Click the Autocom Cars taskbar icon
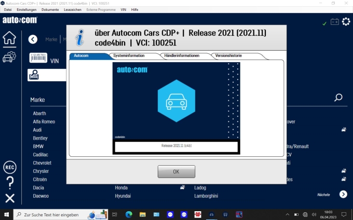 (x=211, y=215)
